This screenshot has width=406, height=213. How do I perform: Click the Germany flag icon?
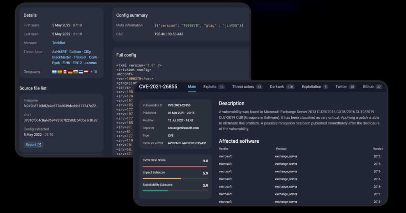[70, 72]
